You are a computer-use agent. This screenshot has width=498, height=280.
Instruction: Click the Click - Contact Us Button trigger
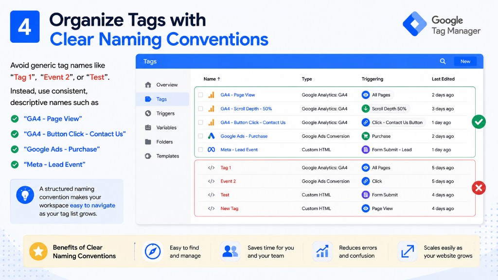click(x=393, y=122)
